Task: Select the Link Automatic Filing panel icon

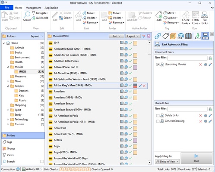Action: [206, 36]
